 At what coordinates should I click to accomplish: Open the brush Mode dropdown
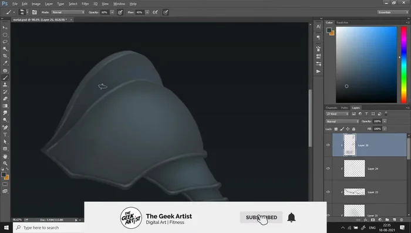pyautogui.click(x=68, y=12)
